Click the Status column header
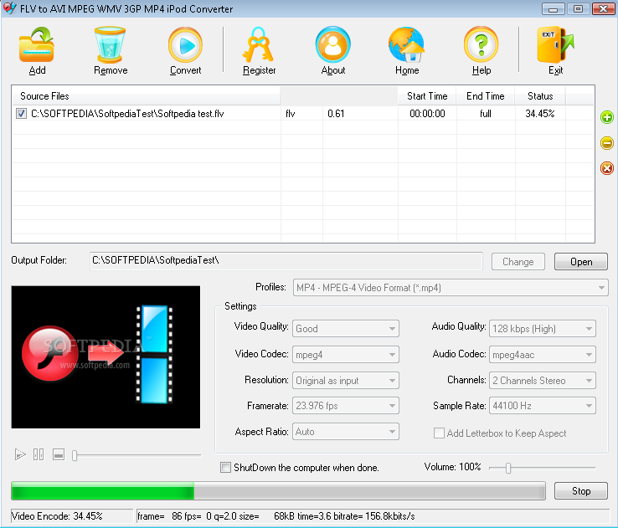The width and height of the screenshot is (618, 528). 540,96
